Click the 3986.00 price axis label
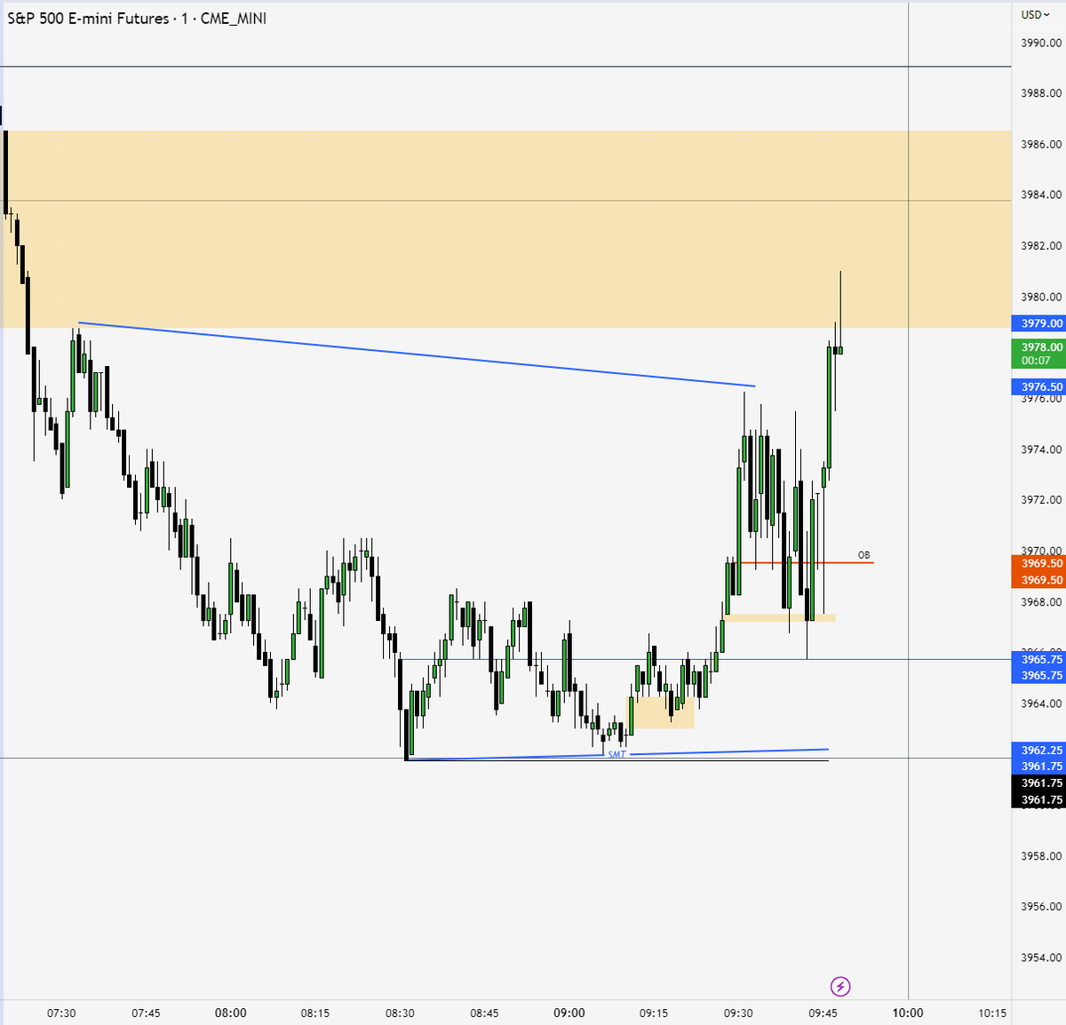 pyautogui.click(x=1041, y=144)
